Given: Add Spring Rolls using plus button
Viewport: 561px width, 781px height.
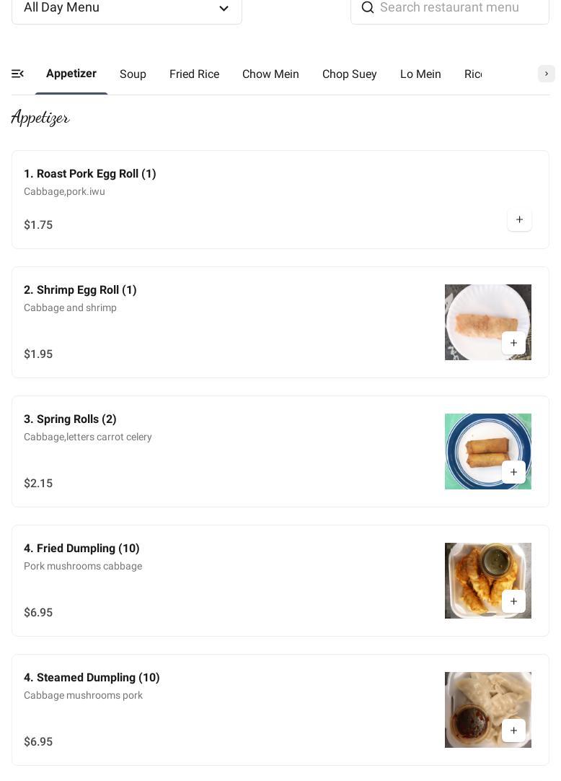Looking at the screenshot, I should click(513, 472).
